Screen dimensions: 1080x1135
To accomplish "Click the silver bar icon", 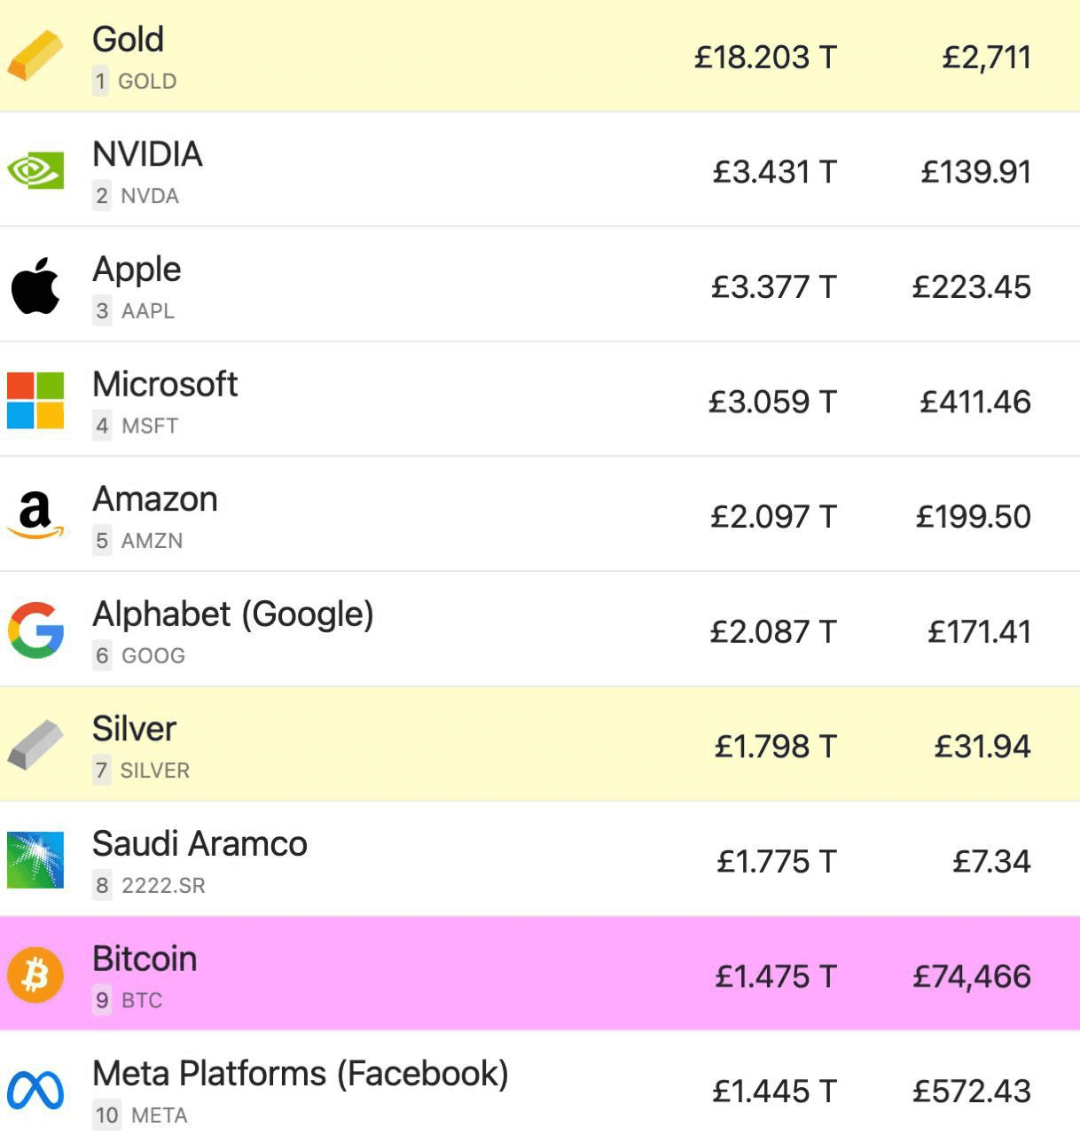I will [x=35, y=745].
